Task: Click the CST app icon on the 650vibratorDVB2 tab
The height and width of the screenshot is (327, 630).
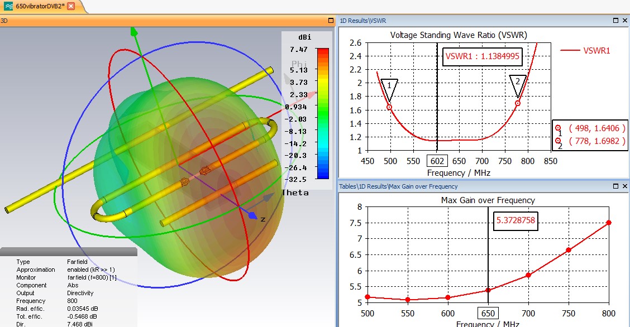Action: [x=8, y=6]
